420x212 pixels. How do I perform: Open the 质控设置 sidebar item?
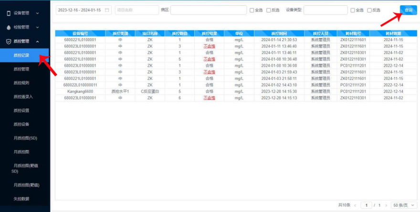tap(21, 111)
